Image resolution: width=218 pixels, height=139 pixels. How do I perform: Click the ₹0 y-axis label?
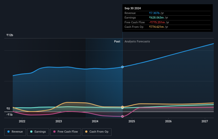[8, 108]
